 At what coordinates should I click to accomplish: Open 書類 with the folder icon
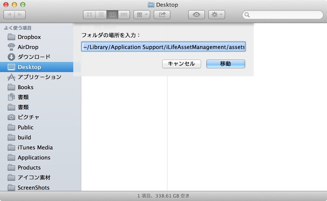coord(41,107)
